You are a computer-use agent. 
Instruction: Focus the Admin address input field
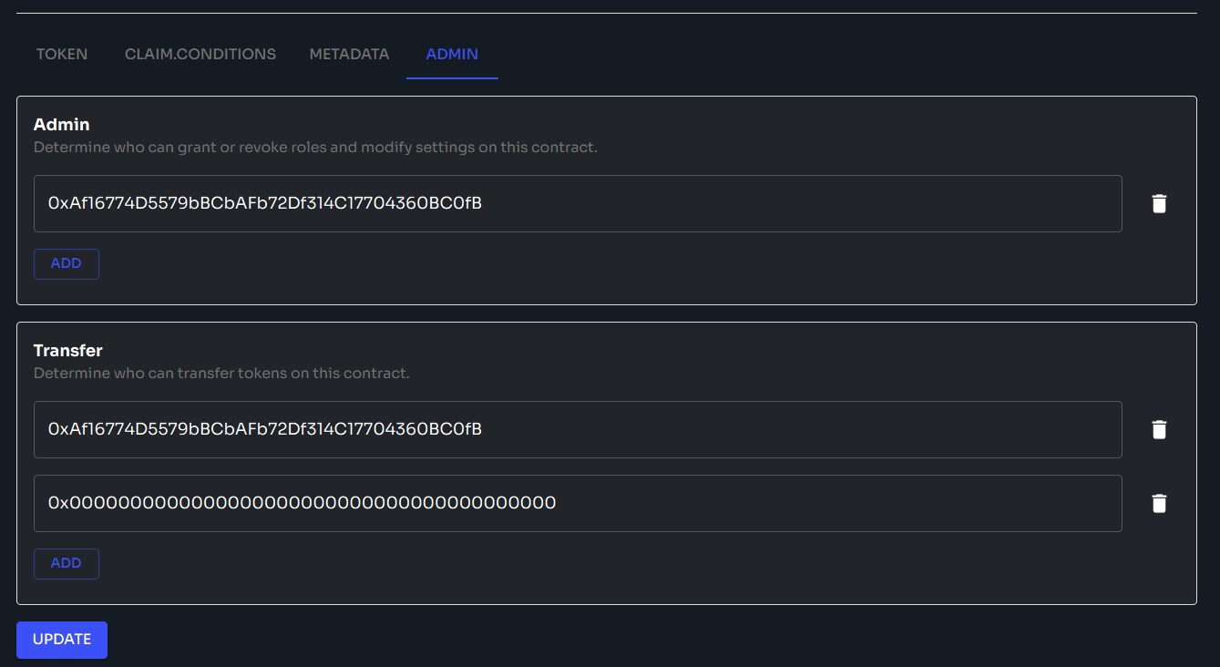pyautogui.click(x=578, y=203)
